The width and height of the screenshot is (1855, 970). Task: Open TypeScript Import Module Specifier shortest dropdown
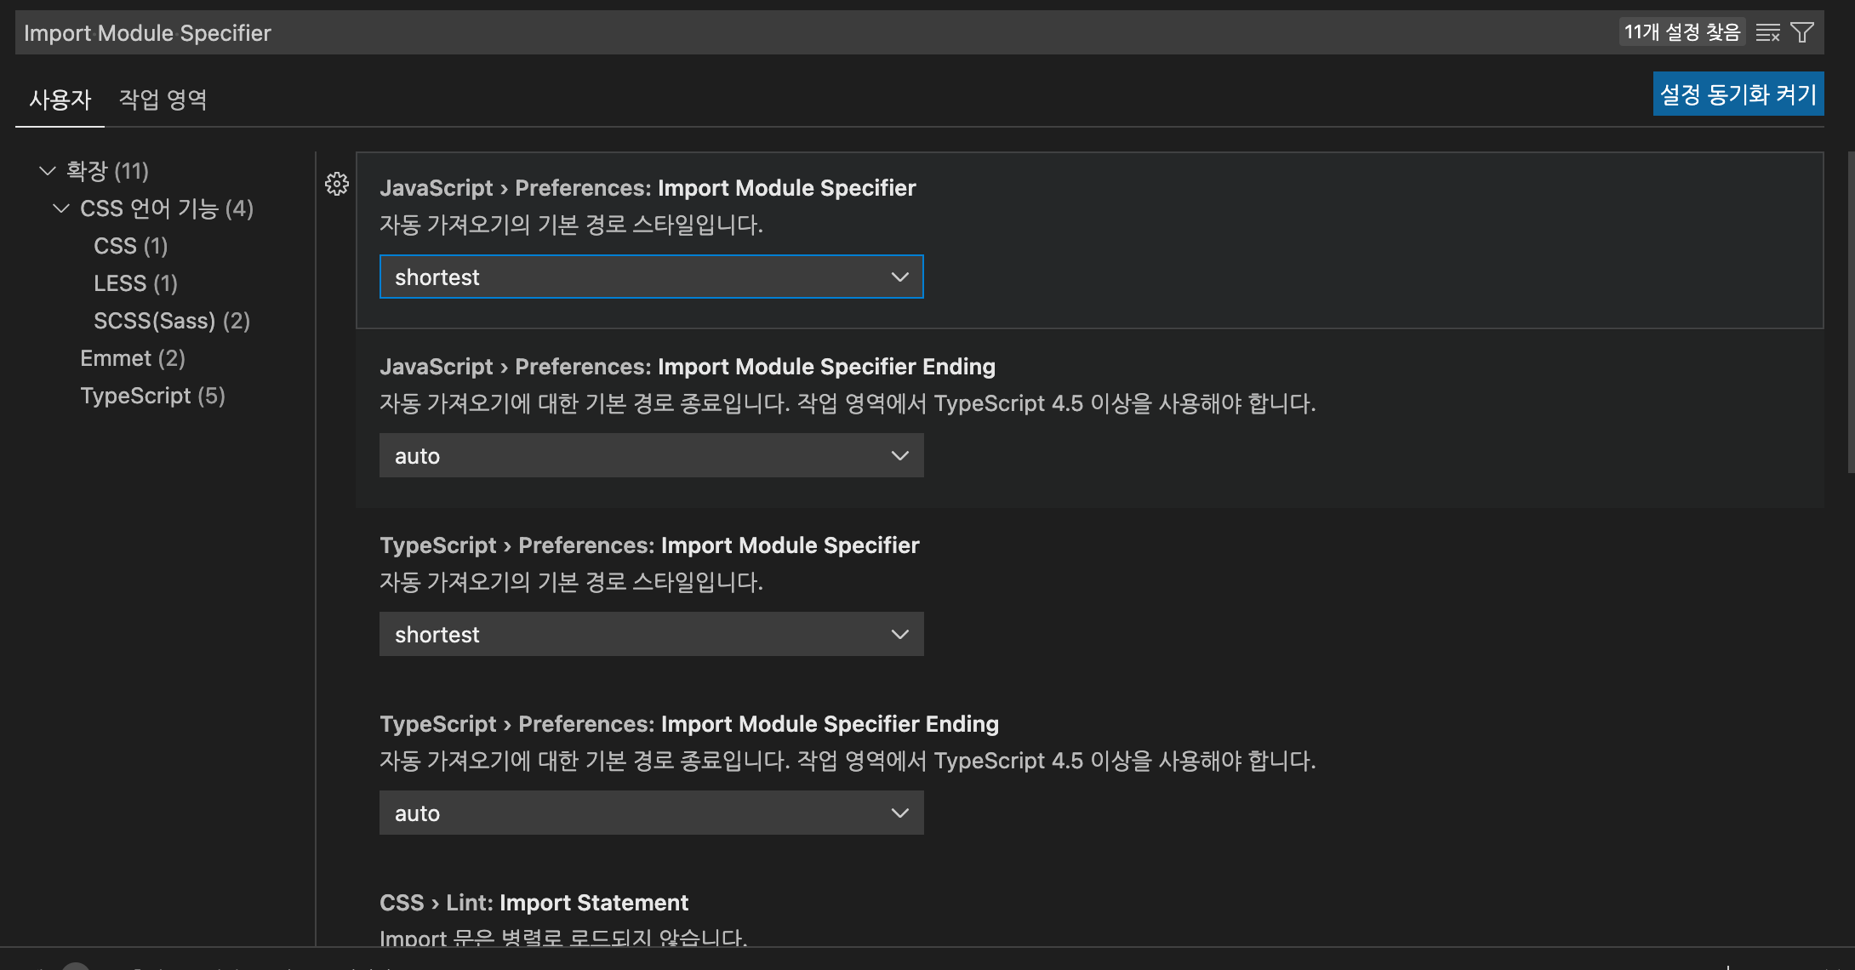[x=651, y=635]
